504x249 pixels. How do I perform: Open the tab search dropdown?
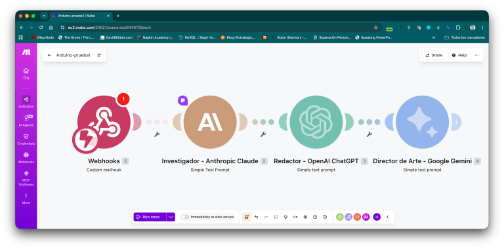44,16
